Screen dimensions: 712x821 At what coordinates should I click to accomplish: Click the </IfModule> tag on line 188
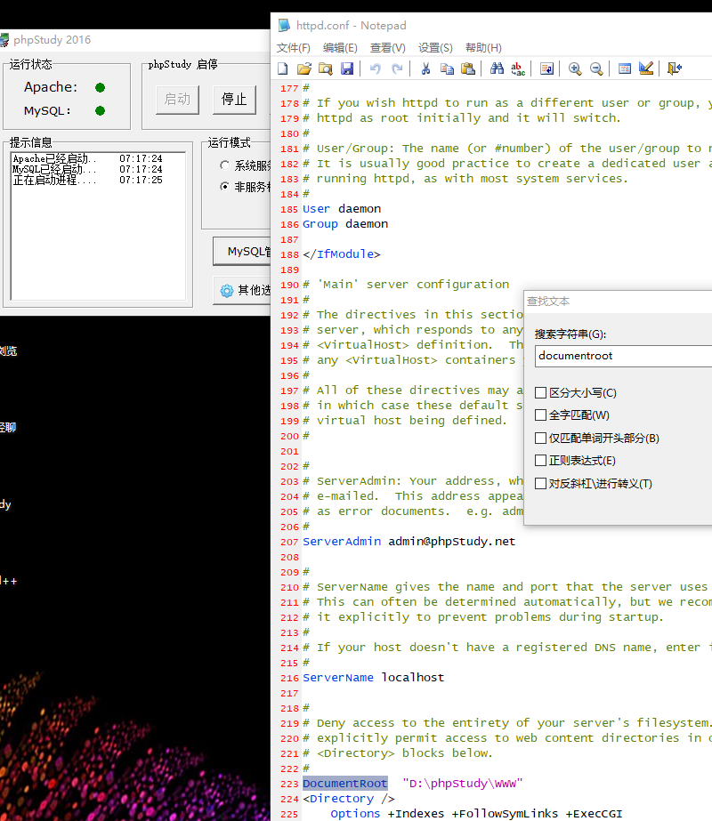coord(341,254)
